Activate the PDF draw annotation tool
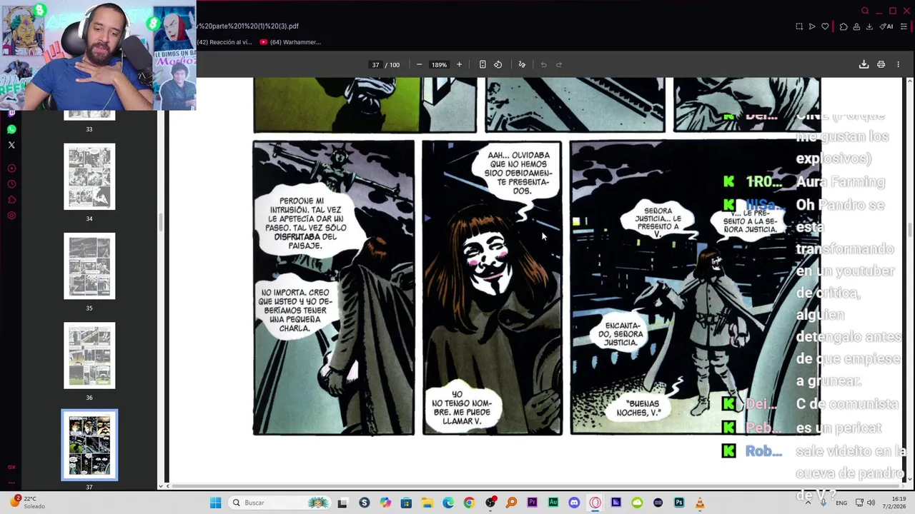This screenshot has height=514, width=915. pos(522,64)
